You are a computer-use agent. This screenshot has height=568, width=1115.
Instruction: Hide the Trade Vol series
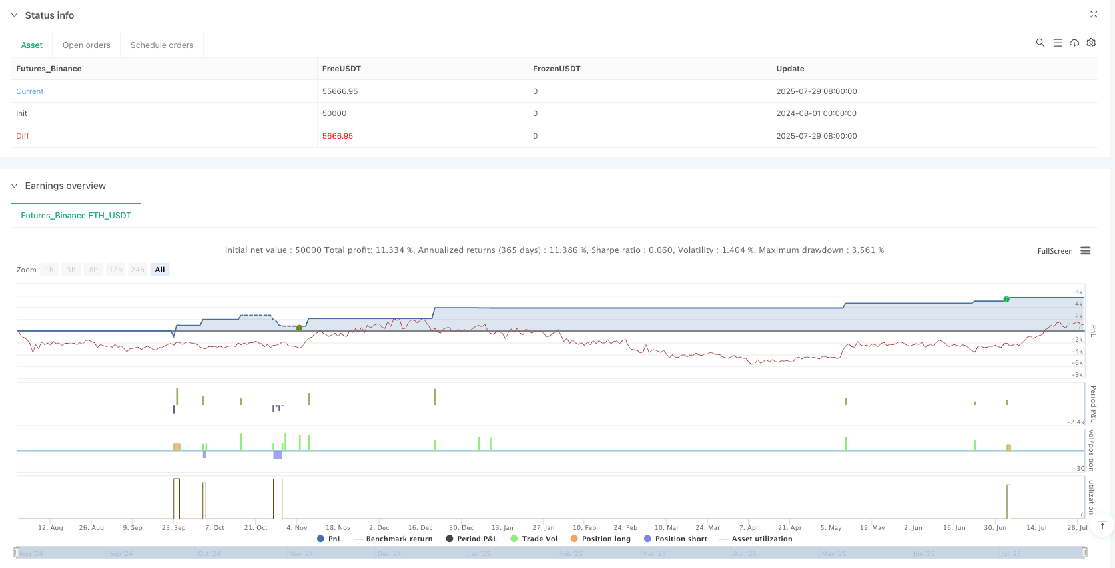[534, 539]
